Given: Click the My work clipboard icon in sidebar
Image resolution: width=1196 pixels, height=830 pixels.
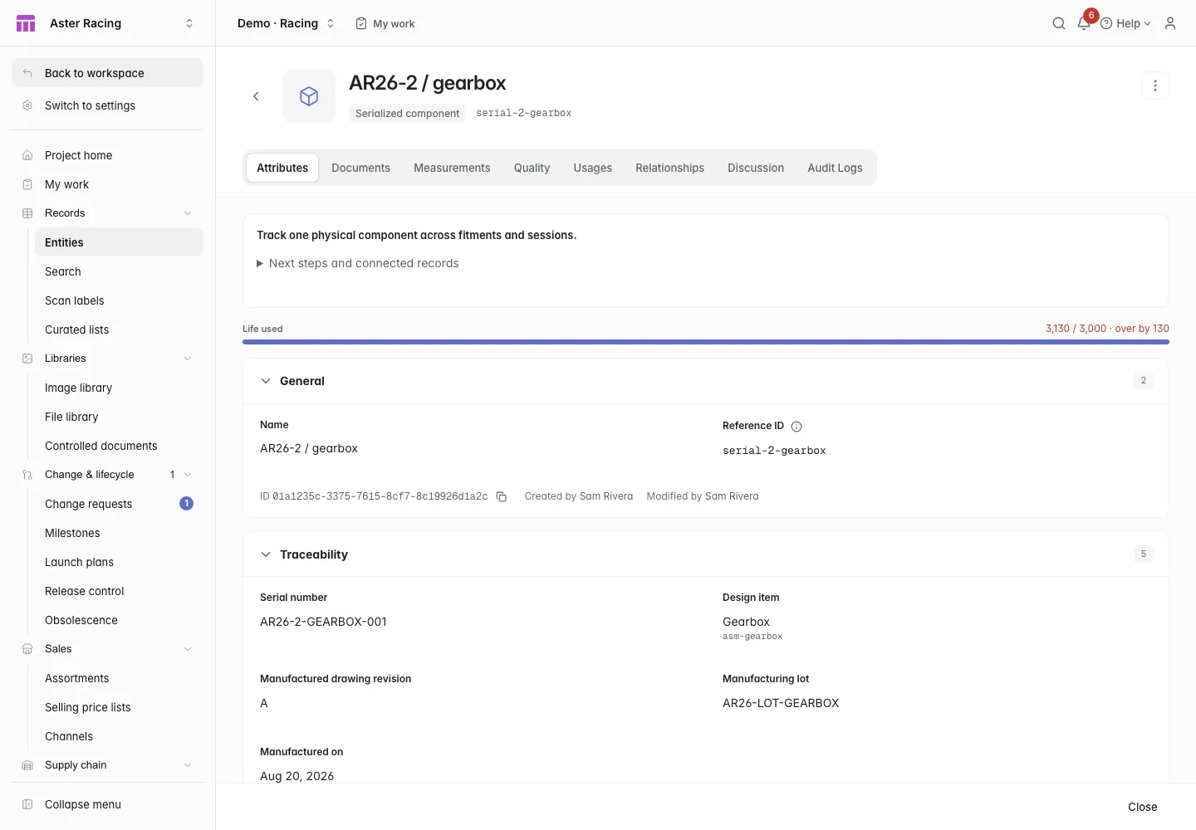Looking at the screenshot, I should [x=27, y=184].
